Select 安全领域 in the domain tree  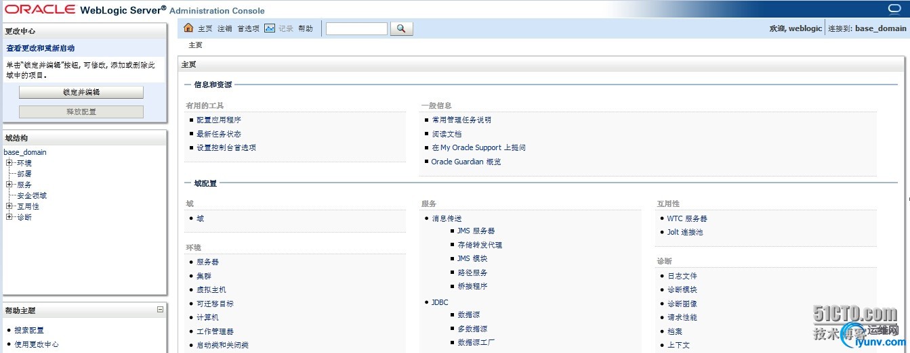32,195
